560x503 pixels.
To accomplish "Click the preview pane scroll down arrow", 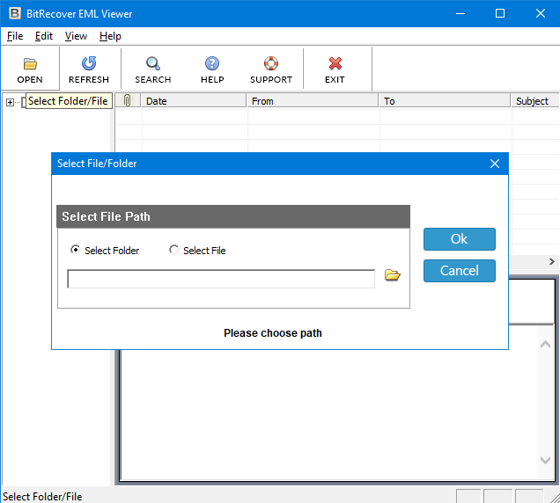I will coord(545,460).
